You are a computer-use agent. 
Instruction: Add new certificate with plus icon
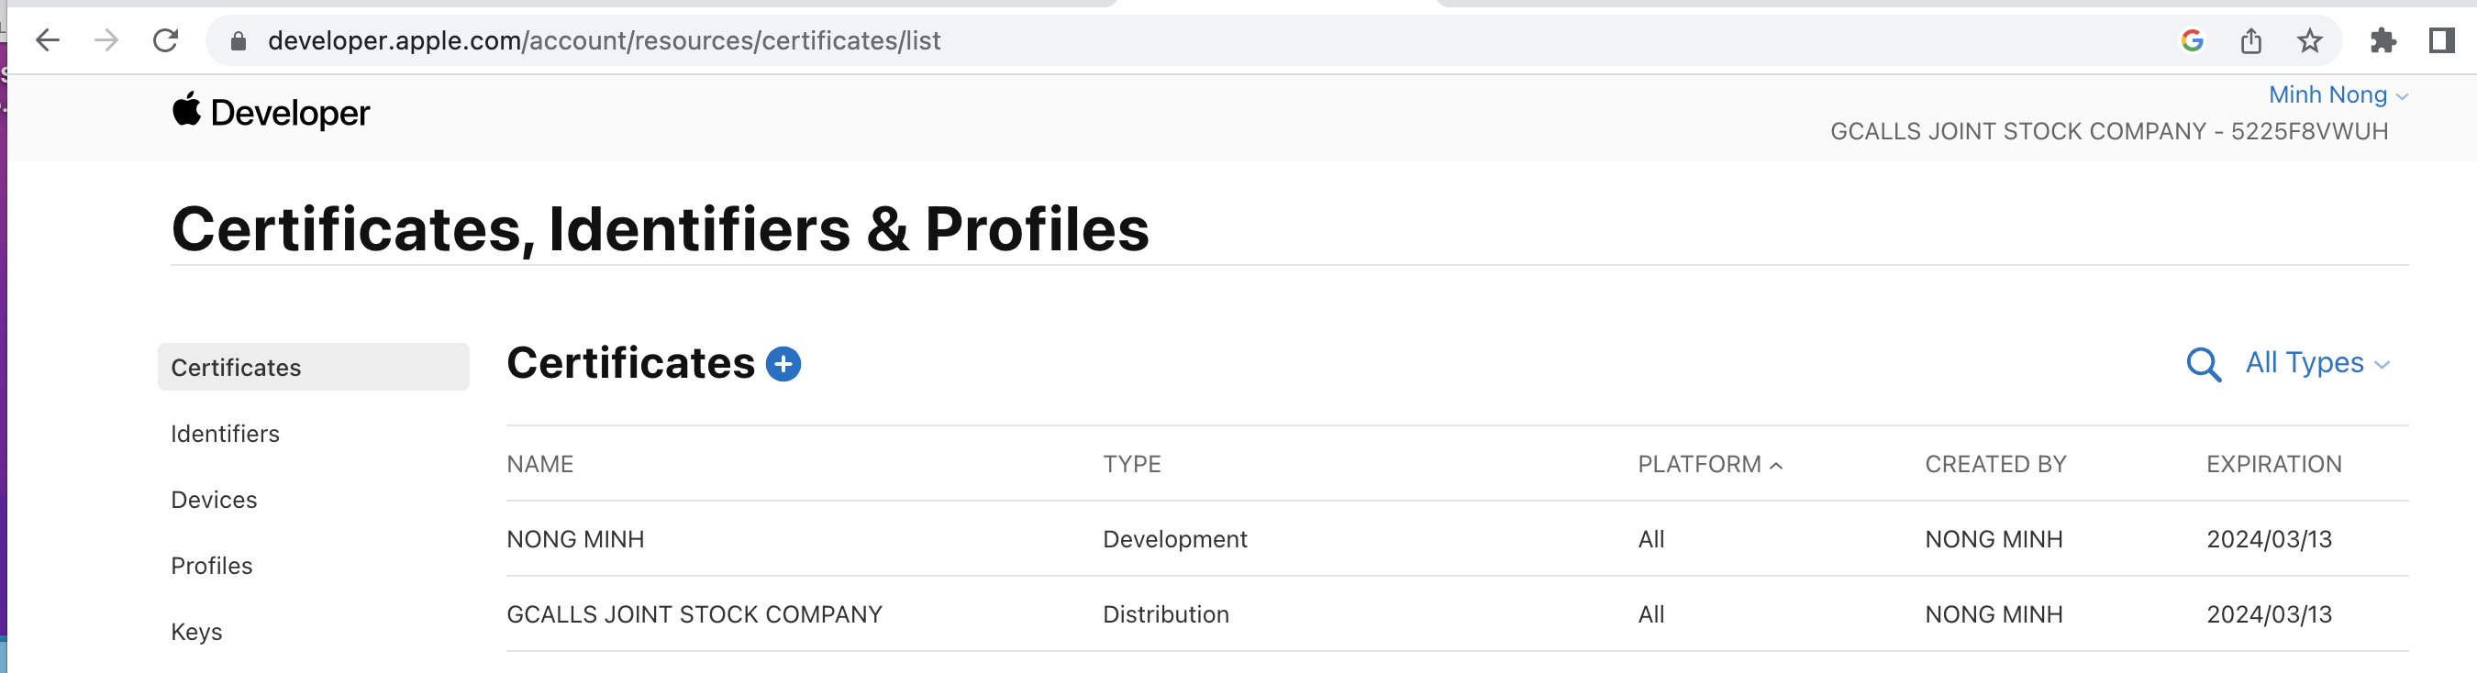click(x=783, y=364)
